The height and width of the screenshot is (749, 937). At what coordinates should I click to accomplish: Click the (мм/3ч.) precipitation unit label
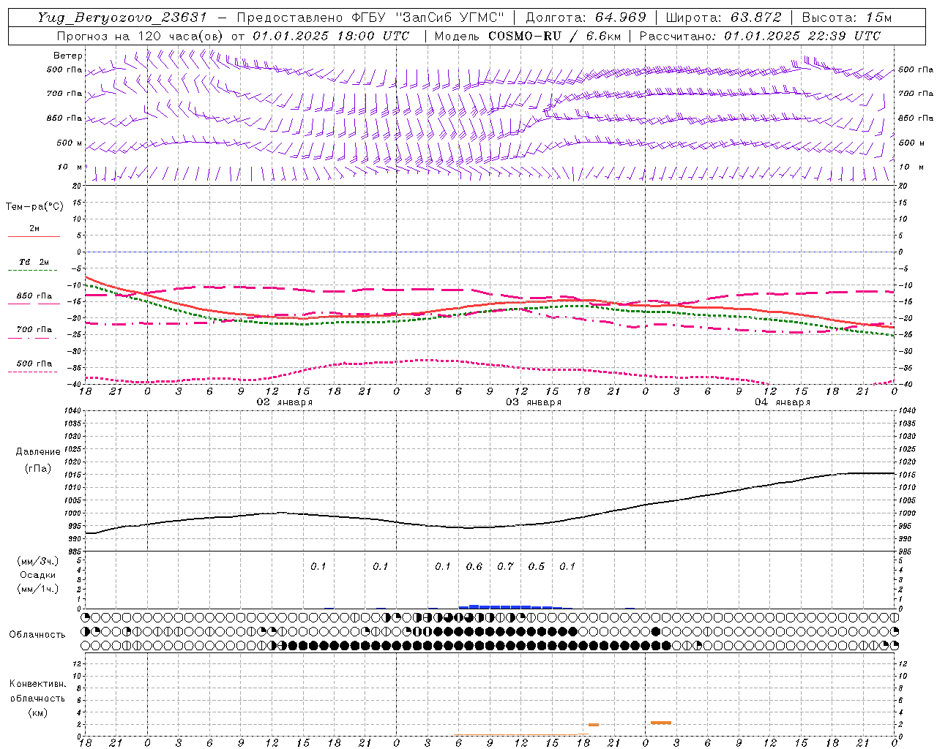(37, 561)
